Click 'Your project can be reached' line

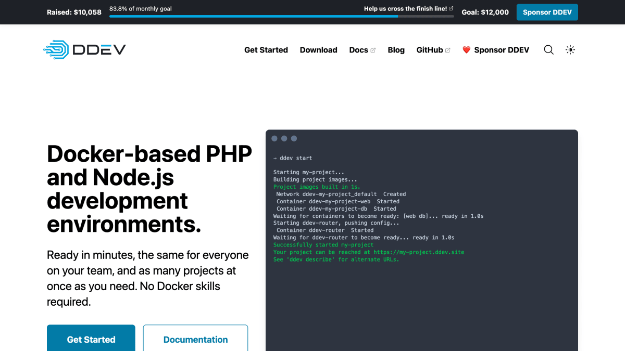tap(369, 252)
